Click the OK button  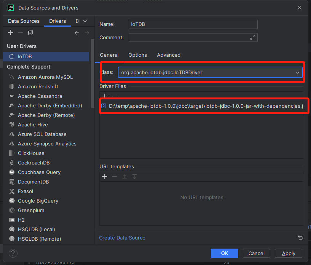point(224,253)
